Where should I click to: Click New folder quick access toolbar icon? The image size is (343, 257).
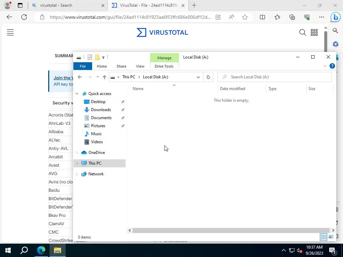click(97, 57)
